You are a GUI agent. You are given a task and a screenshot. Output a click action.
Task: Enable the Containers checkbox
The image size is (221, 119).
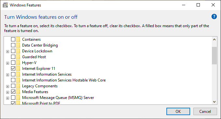[x=13, y=39]
